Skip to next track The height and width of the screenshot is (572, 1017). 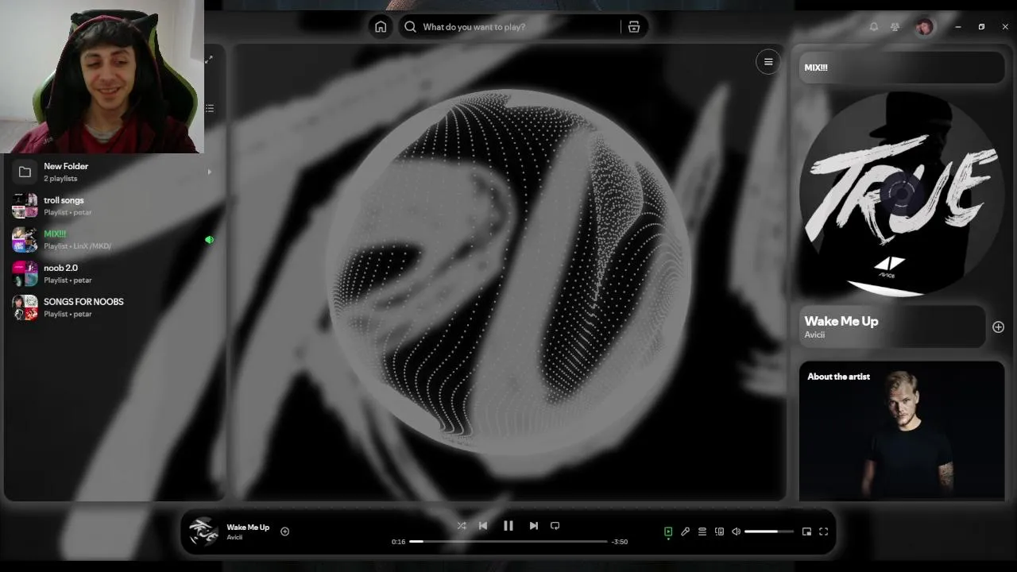[x=534, y=525]
